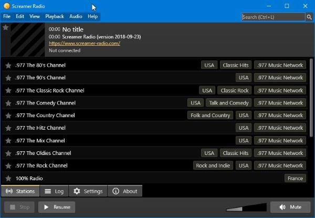Click the station album art thumbnail
This screenshot has height=218, width=315.
tap(27, 39)
